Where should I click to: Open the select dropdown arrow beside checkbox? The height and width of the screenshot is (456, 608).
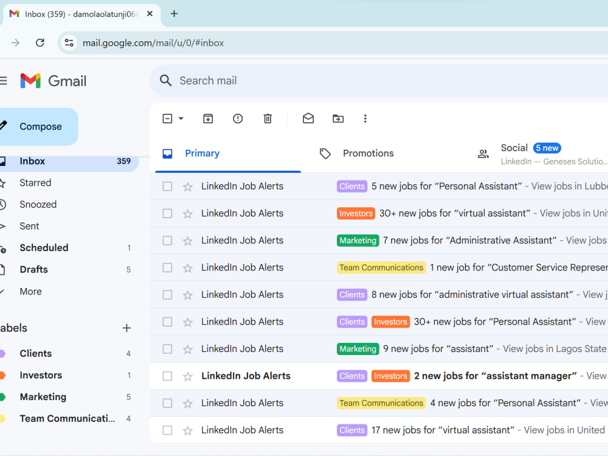(181, 119)
